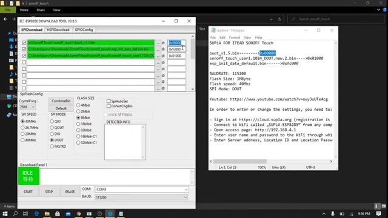Open Downloads folder in explorer sidebar

pyautogui.click(x=12, y=47)
